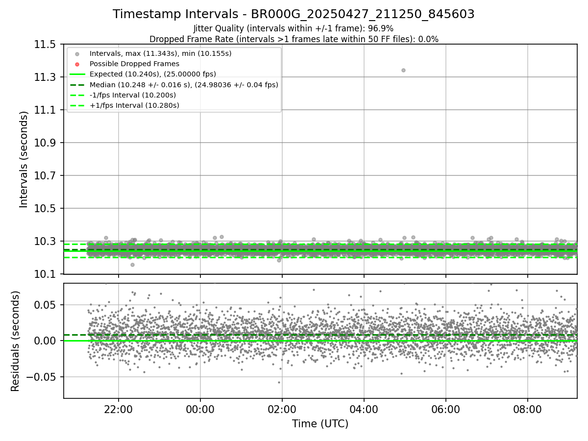Click the lowest residual point near −0.058 at 02:00
Image resolution: width=588 pixels, height=441 pixels.
click(x=279, y=383)
